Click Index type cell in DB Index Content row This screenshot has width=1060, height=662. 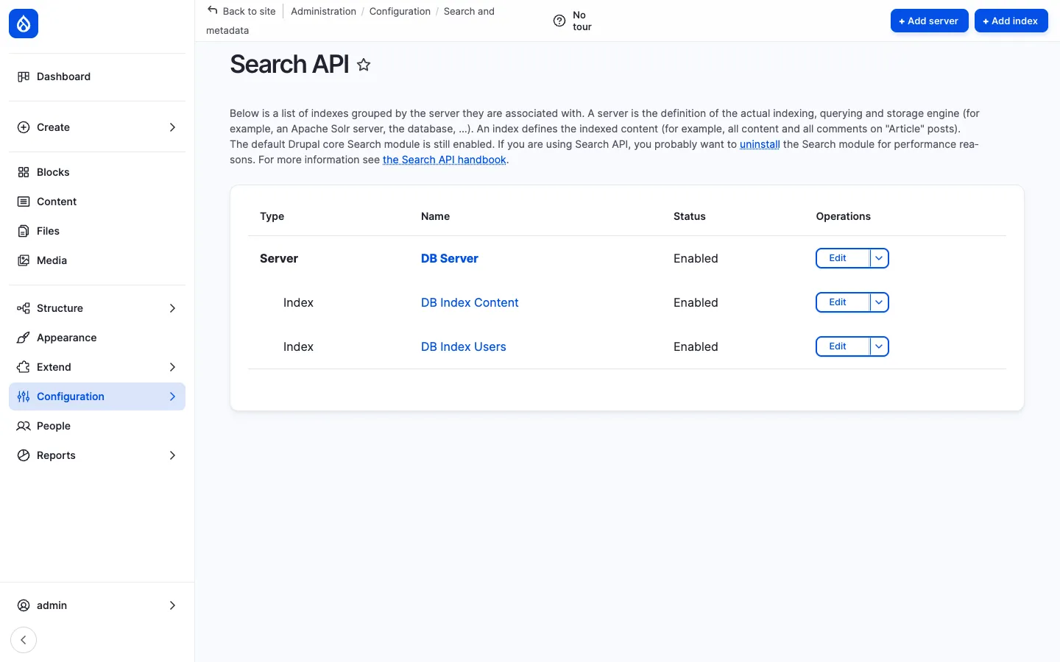coord(298,302)
